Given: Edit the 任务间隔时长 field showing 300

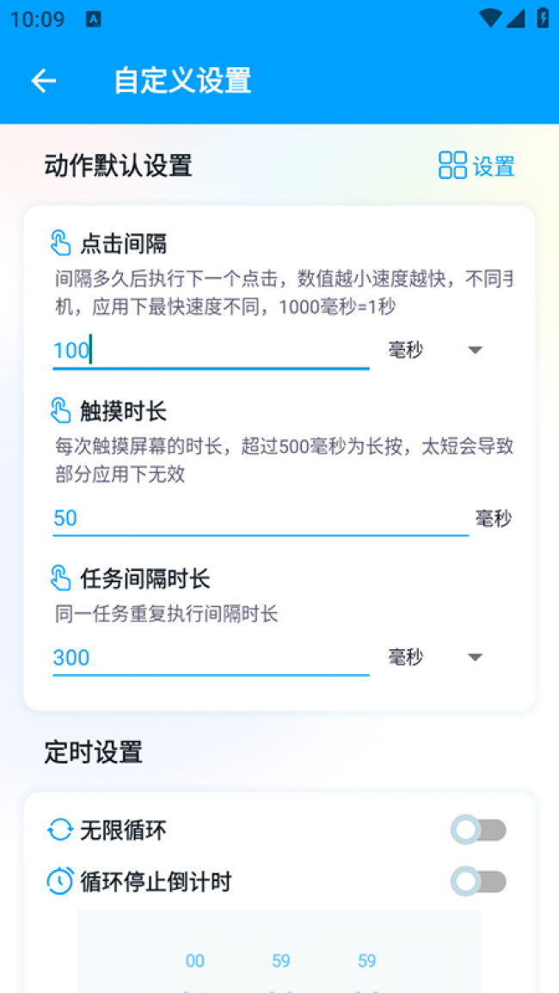Looking at the screenshot, I should click(211, 658).
